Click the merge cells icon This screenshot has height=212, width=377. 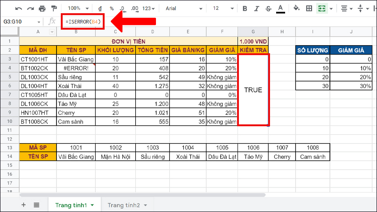click(322, 8)
